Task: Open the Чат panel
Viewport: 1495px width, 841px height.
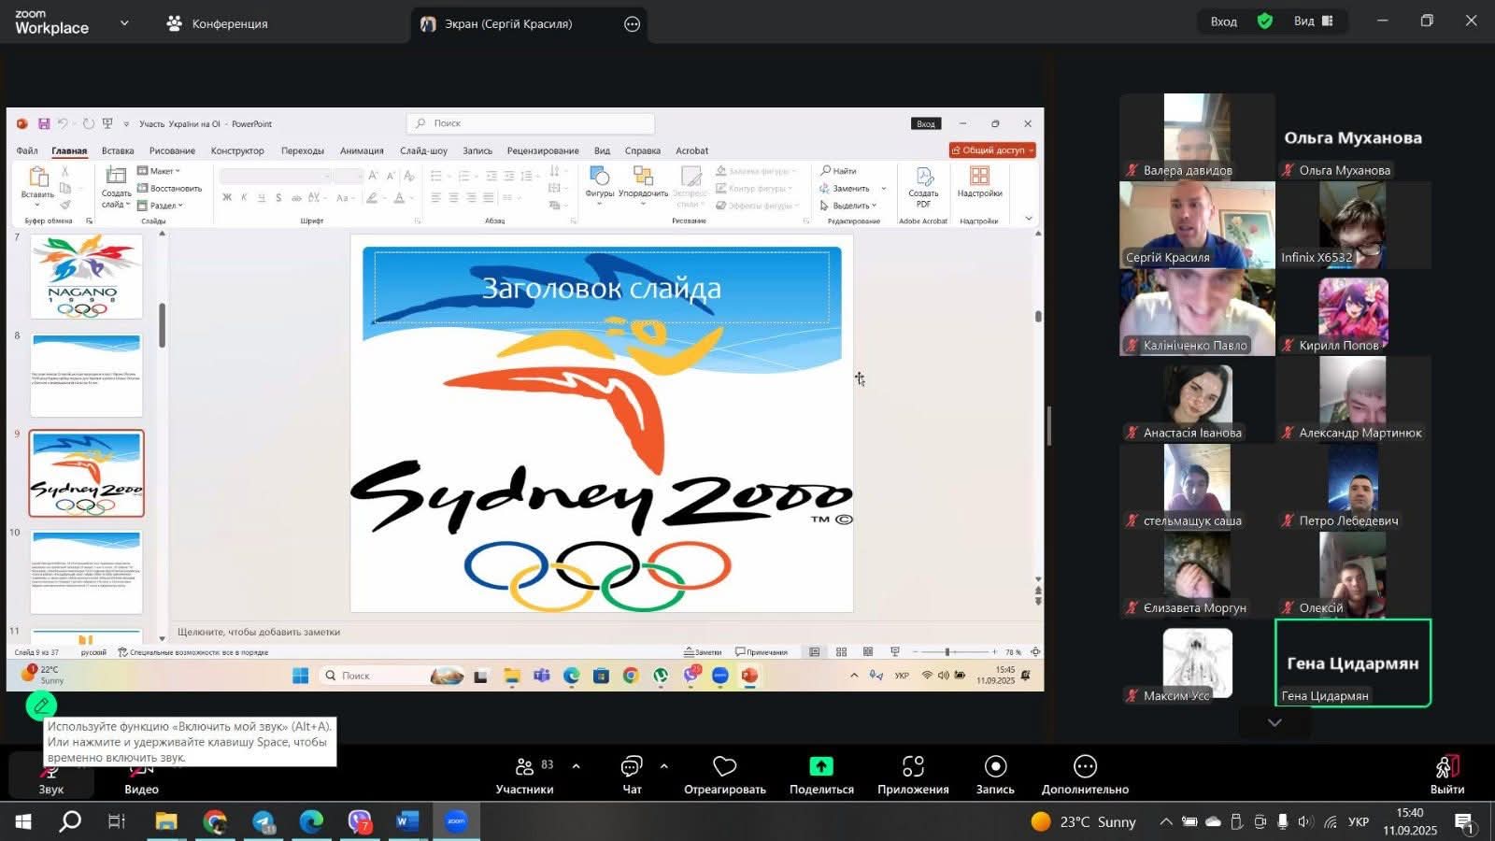Action: pos(632,776)
